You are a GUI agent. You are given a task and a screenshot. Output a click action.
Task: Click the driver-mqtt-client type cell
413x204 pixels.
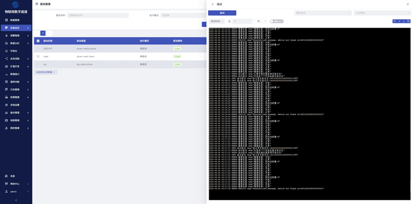tap(85, 56)
